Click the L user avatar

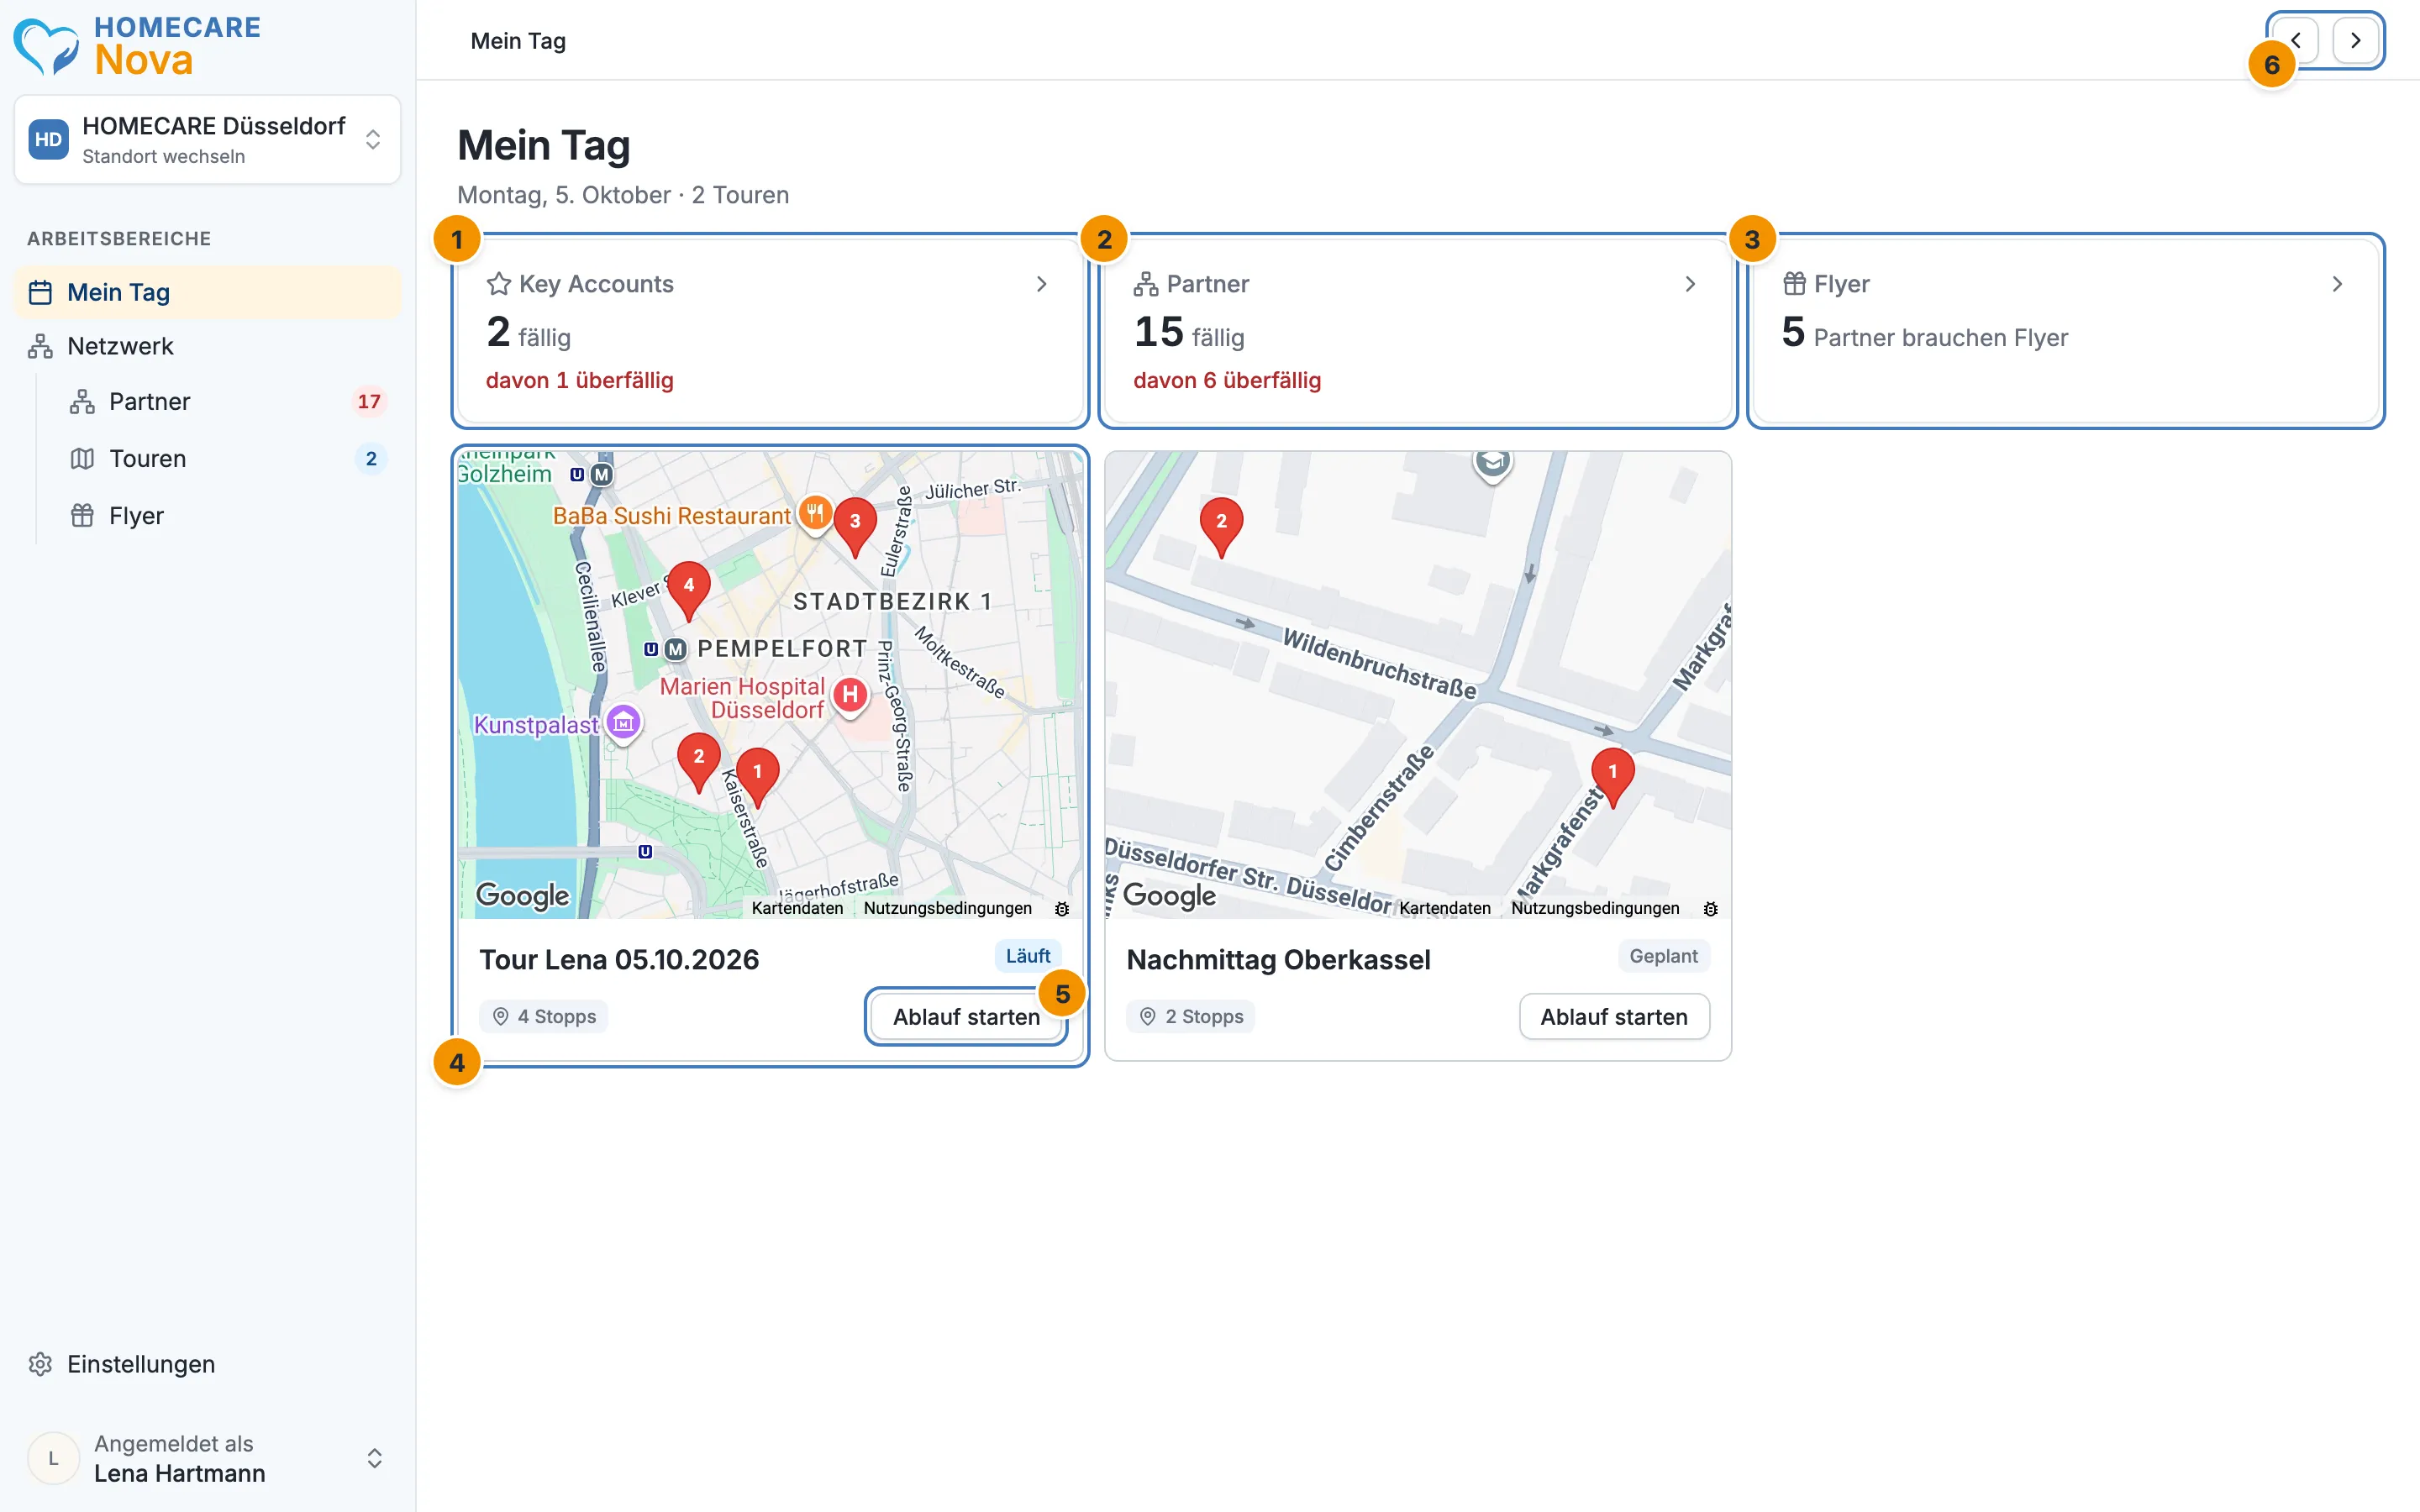(x=53, y=1458)
